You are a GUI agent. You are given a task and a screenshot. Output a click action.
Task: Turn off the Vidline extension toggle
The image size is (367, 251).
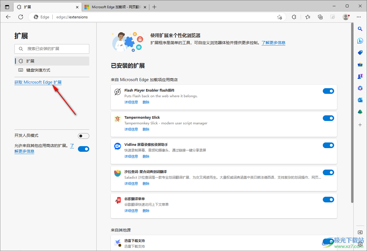pos(328,145)
